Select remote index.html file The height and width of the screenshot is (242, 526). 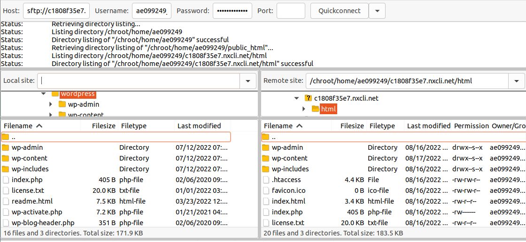[x=394, y=201]
